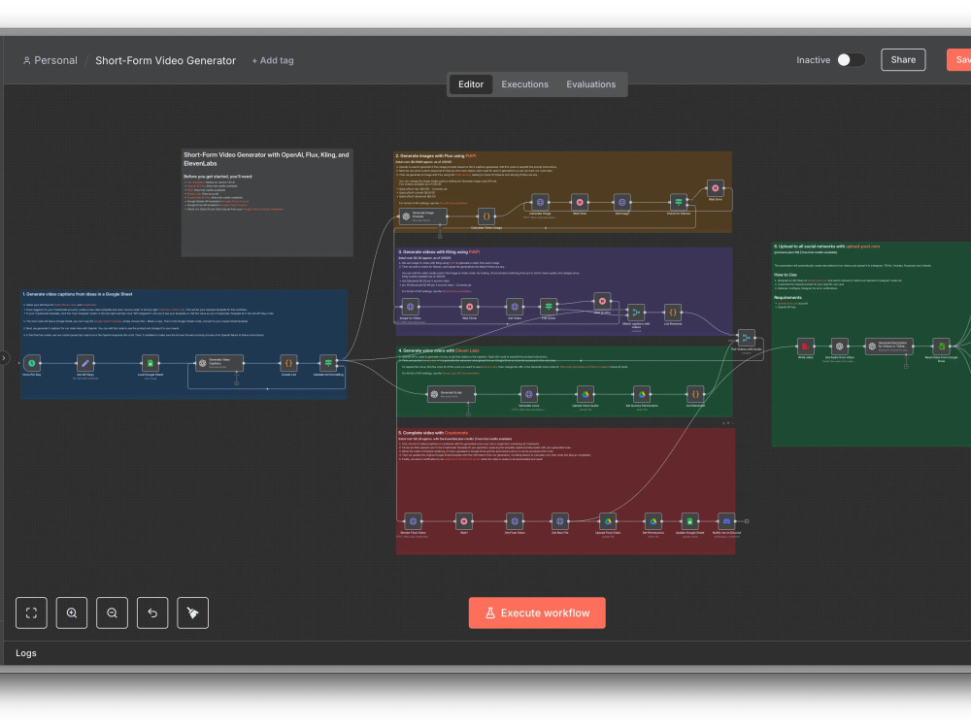Select the Wait 10min node
Screen dimensions: 971x728
469,307
